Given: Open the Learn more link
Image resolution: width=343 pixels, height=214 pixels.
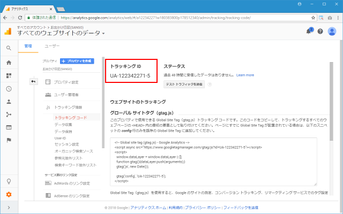Looking at the screenshot, I should pyautogui.click(x=245, y=75).
